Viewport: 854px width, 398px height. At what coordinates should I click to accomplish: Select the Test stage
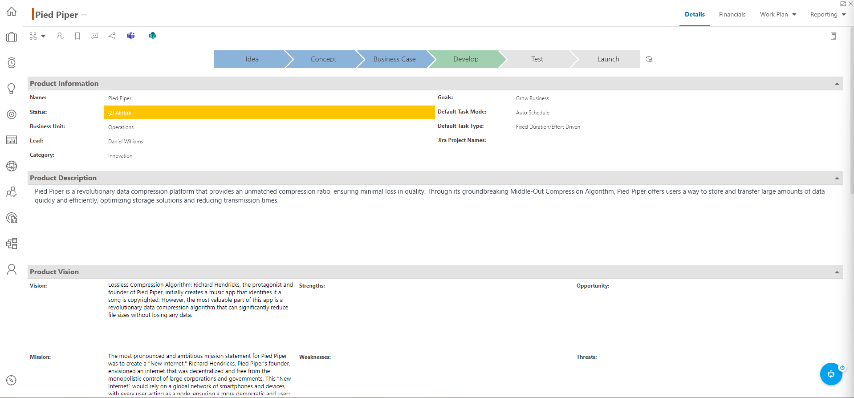(x=537, y=59)
